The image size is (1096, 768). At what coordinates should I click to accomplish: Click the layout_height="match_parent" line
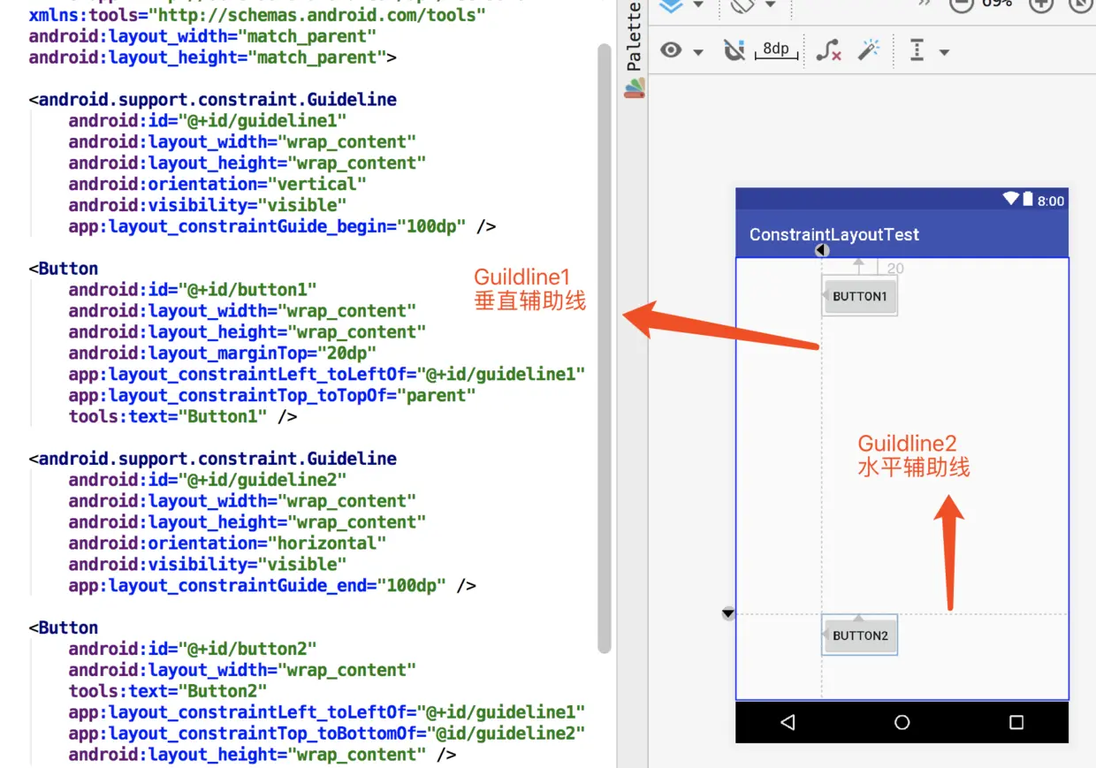pos(212,57)
